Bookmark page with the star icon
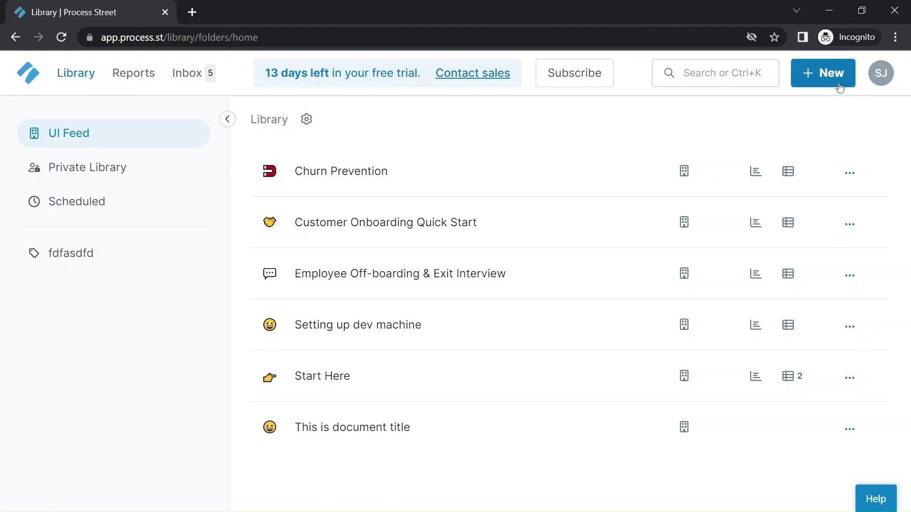 (x=774, y=37)
